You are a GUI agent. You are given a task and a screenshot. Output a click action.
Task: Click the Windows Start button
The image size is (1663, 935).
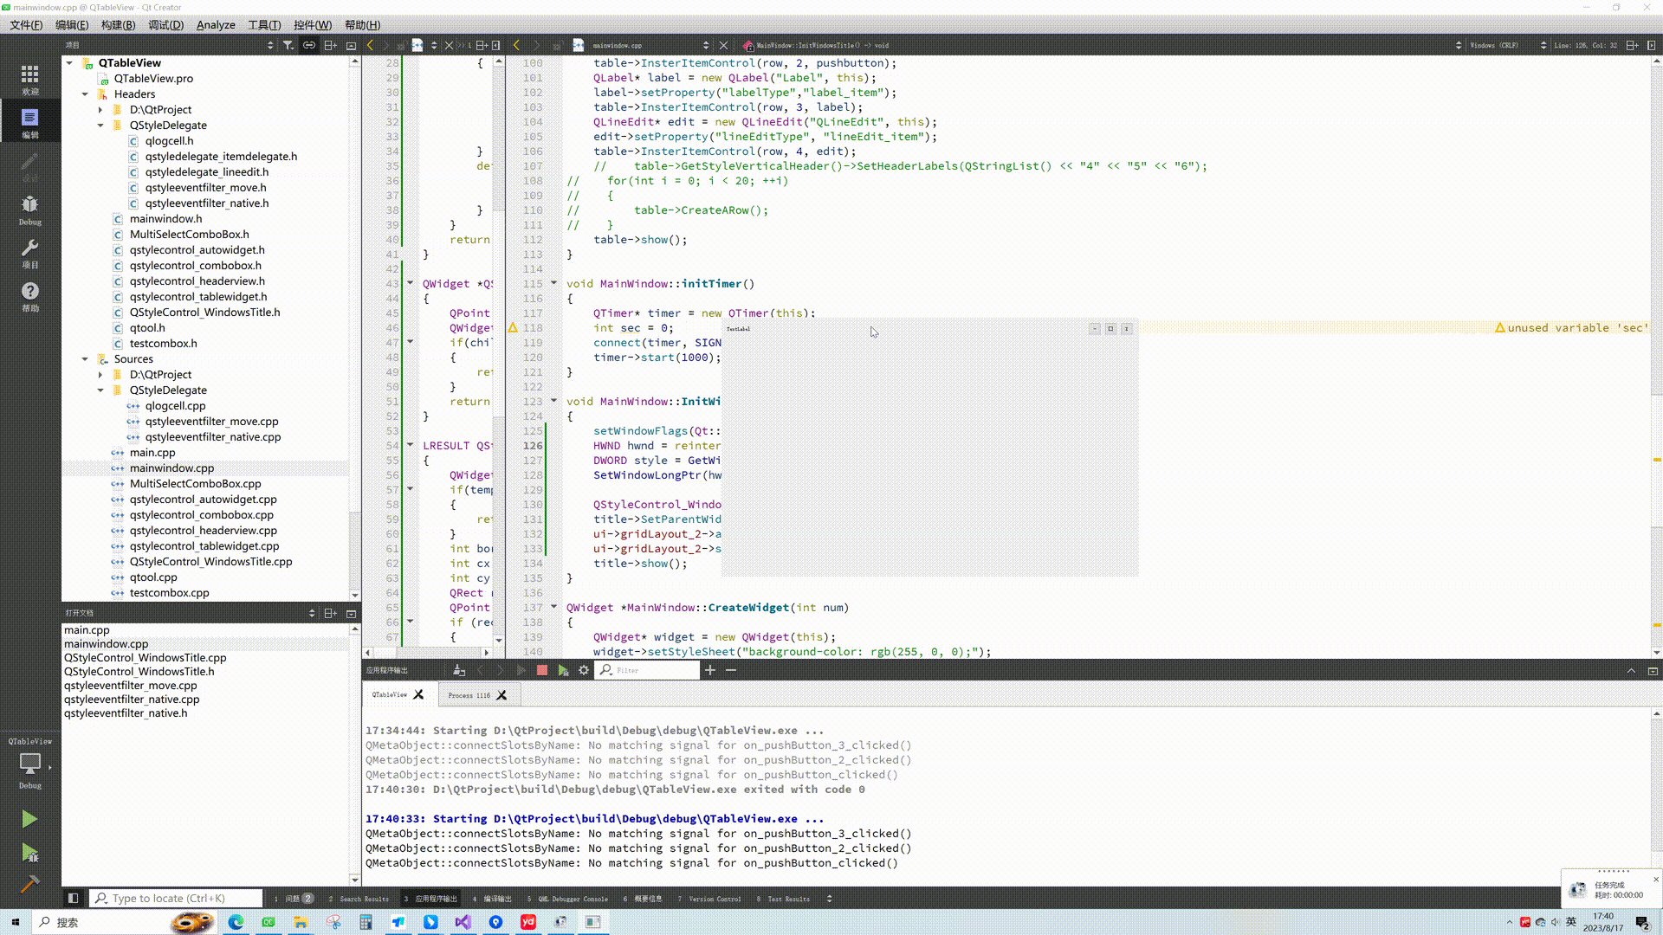[x=15, y=922]
